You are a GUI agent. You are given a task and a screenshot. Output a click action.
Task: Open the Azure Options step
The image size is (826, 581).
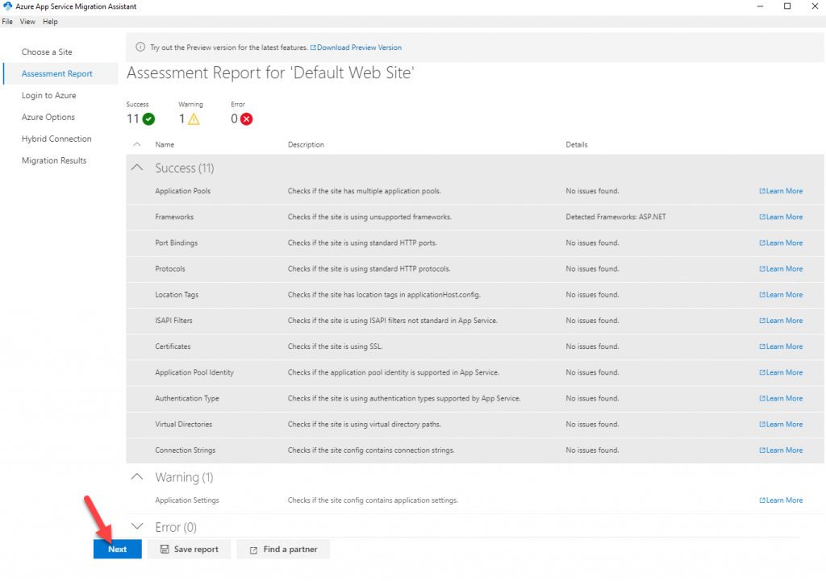tap(48, 117)
